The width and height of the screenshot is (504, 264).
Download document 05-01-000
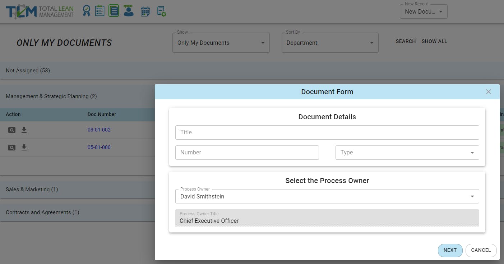(x=24, y=147)
